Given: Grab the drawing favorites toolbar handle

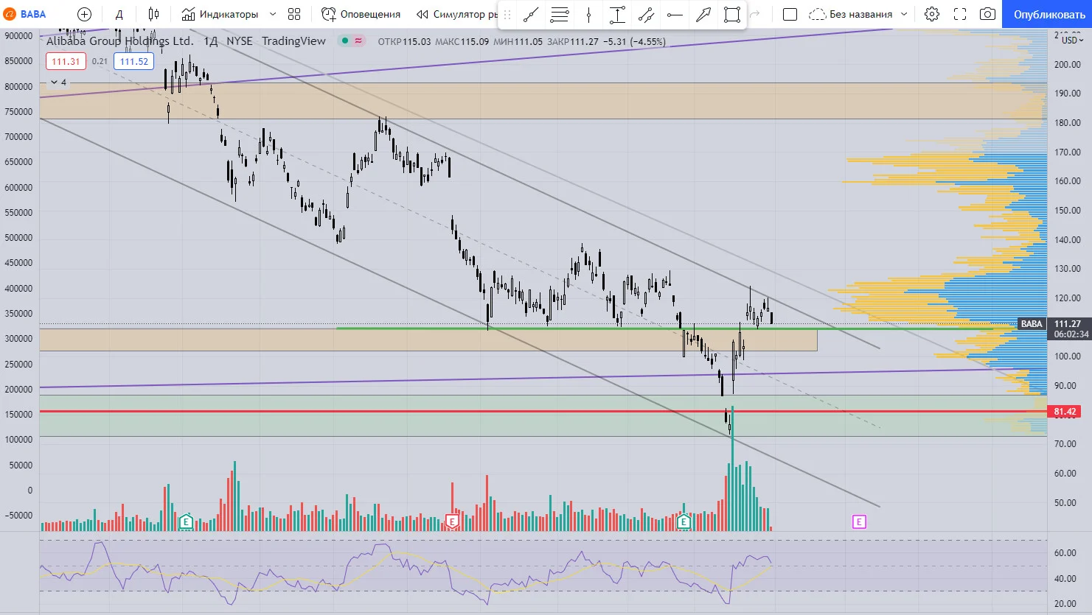Looking at the screenshot, I should pos(507,15).
